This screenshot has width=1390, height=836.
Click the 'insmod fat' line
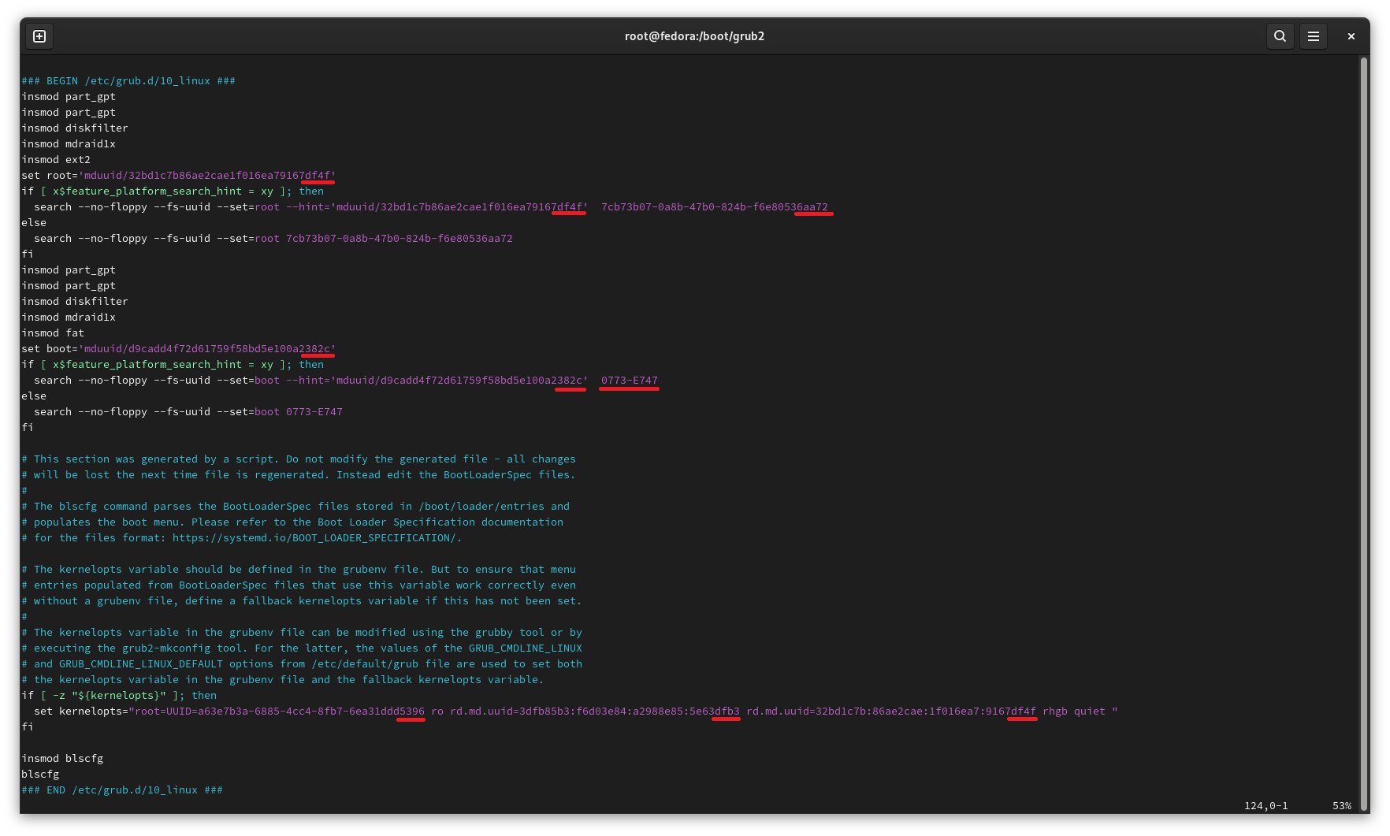pyautogui.click(x=53, y=333)
